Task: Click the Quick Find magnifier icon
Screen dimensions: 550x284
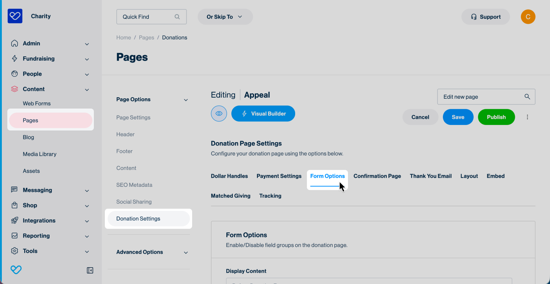Action: [x=177, y=17]
